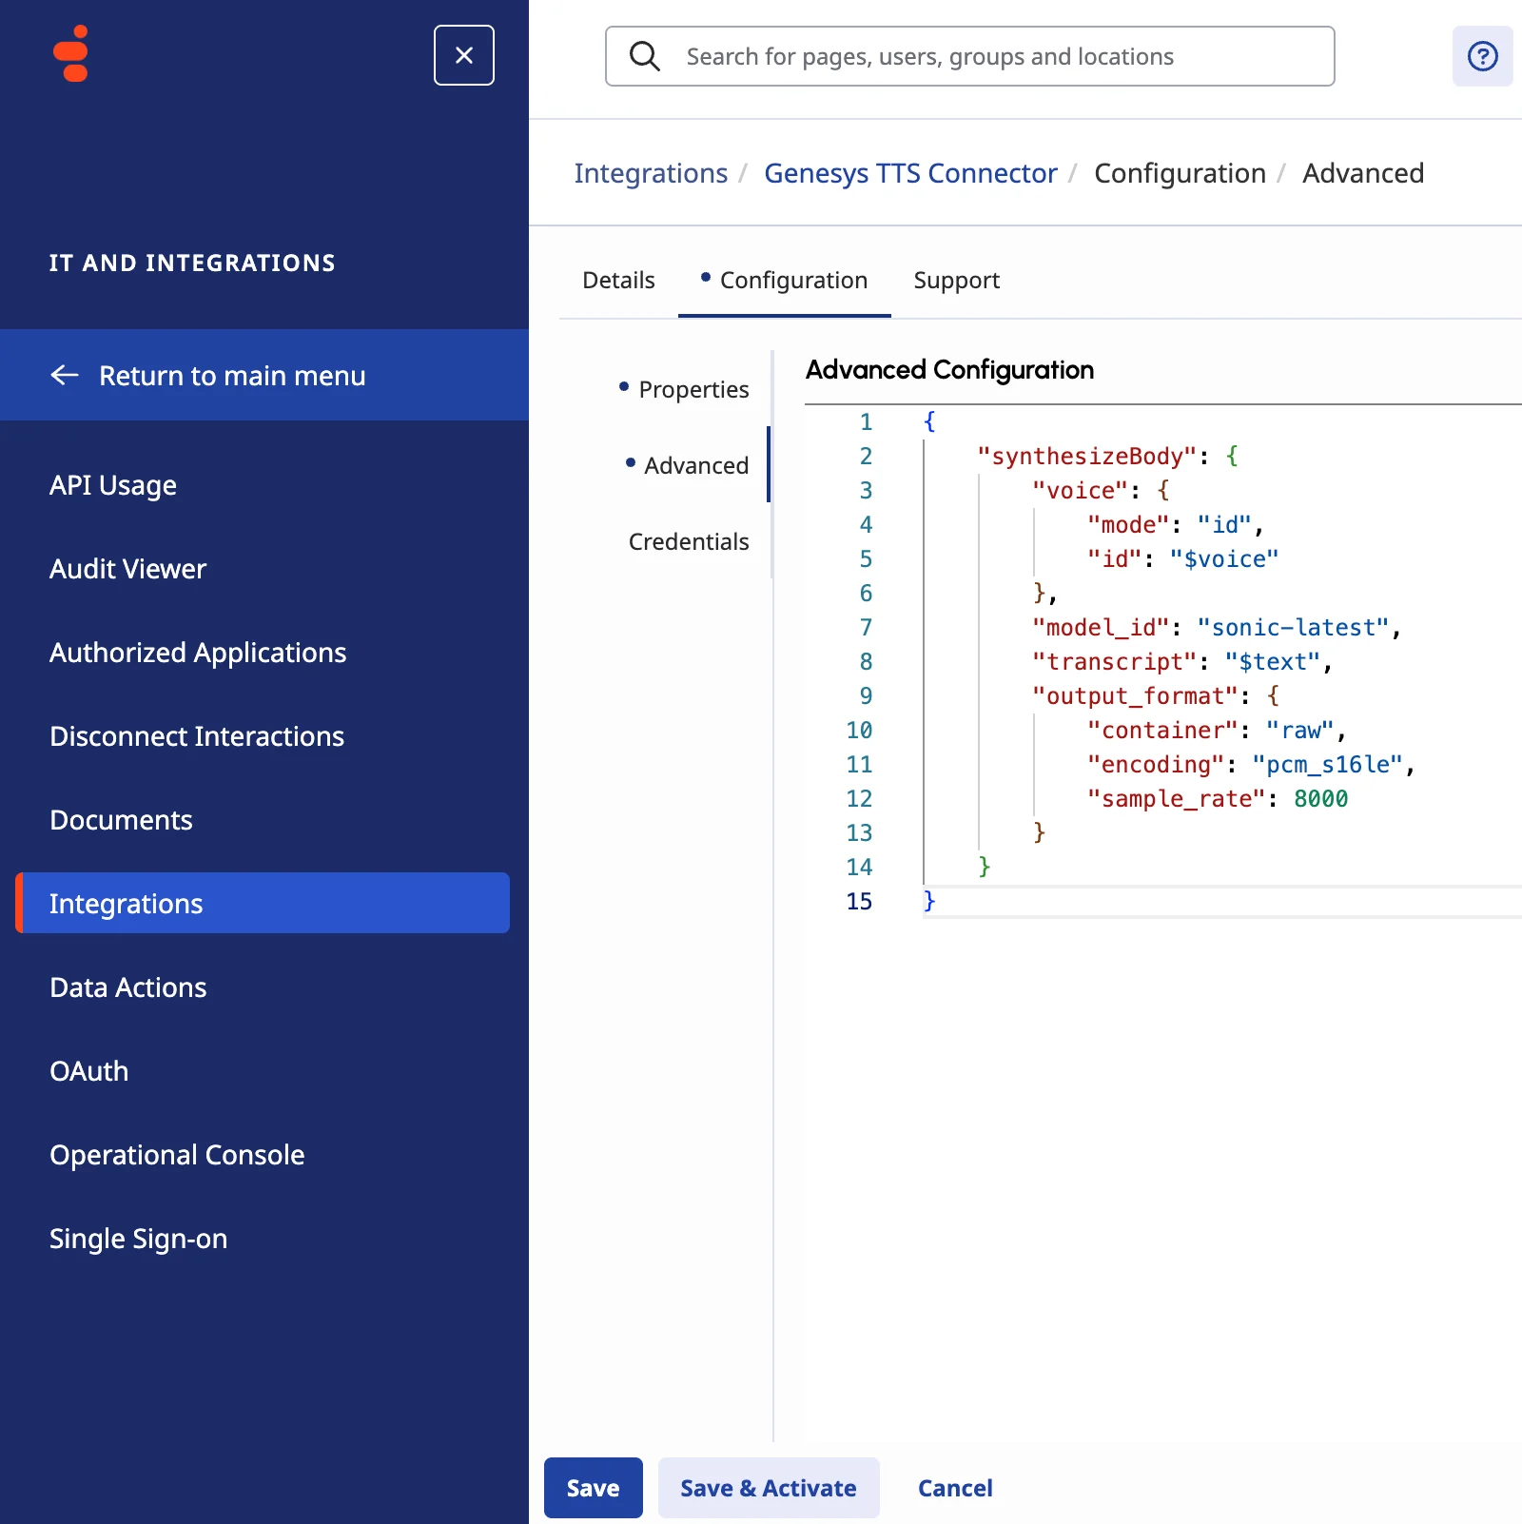Open the help question mark icon
1522x1524 pixels.
coord(1482,56)
